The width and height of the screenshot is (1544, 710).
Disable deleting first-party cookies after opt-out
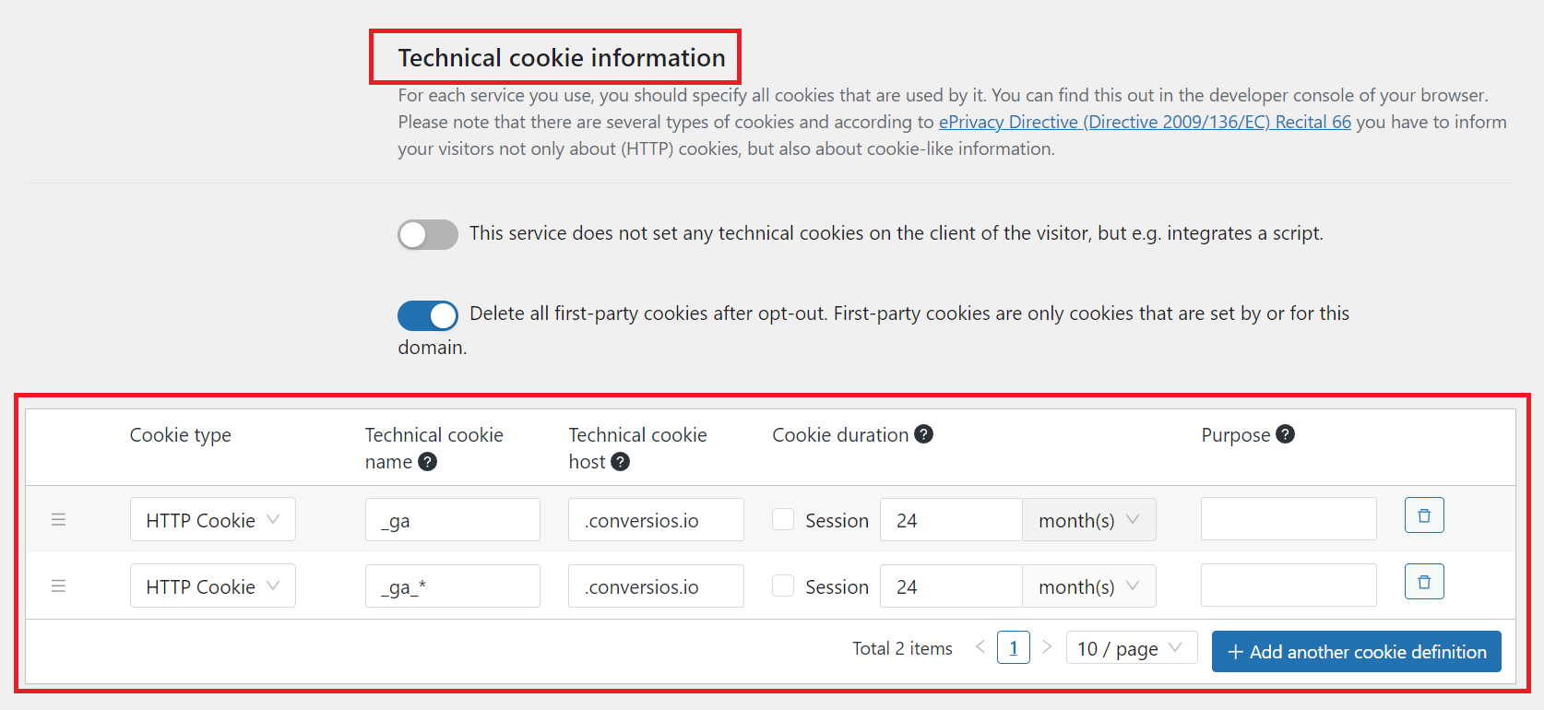click(427, 315)
